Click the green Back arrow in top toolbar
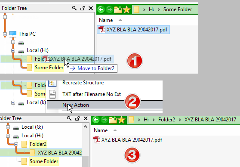Screen dimensions: 240x167 (x=101, y=9)
